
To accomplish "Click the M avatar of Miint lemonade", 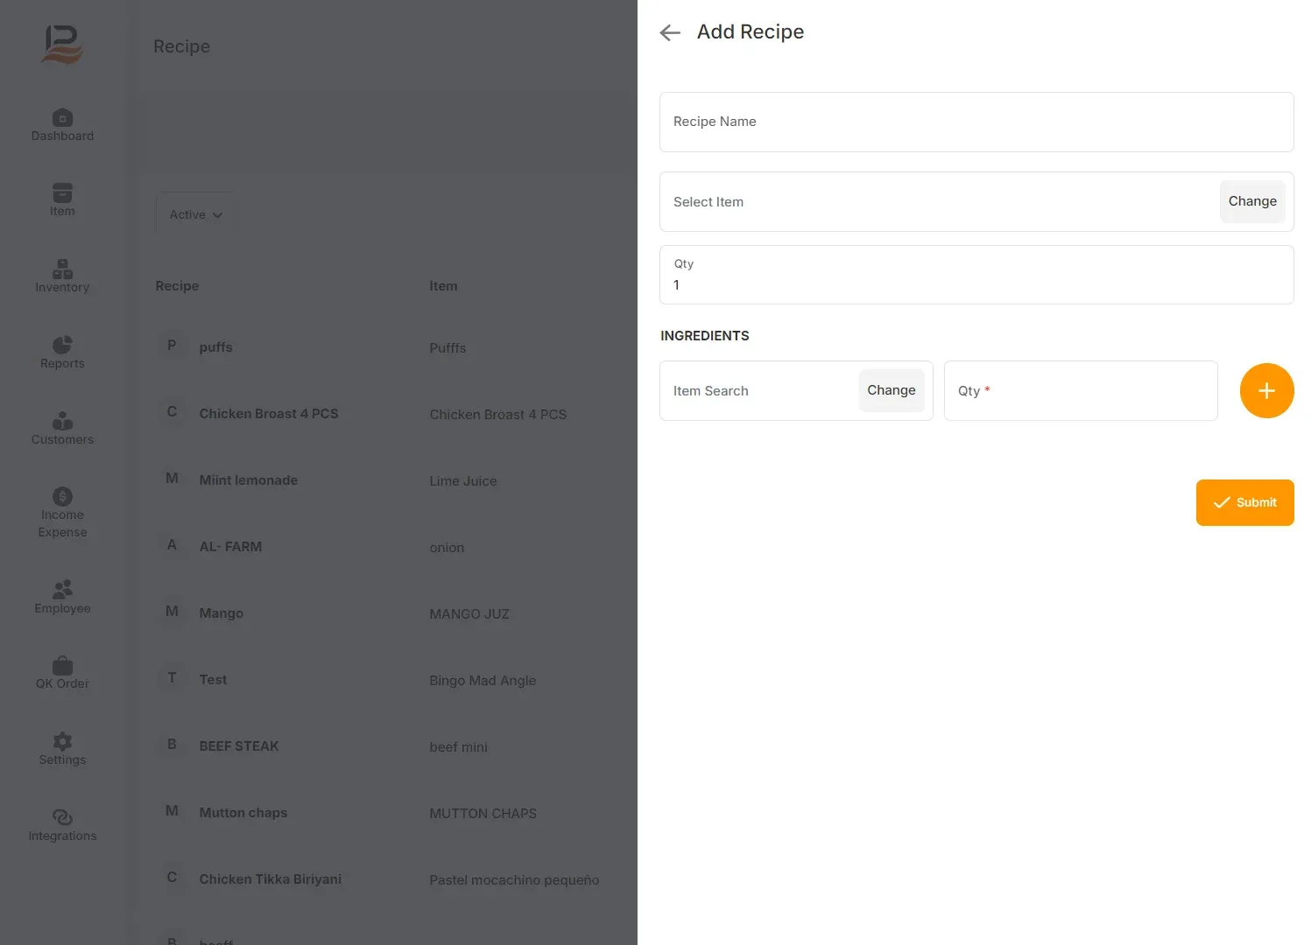I will pyautogui.click(x=172, y=479).
